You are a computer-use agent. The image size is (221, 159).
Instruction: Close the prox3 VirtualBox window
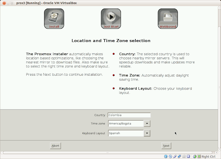click(4, 3)
